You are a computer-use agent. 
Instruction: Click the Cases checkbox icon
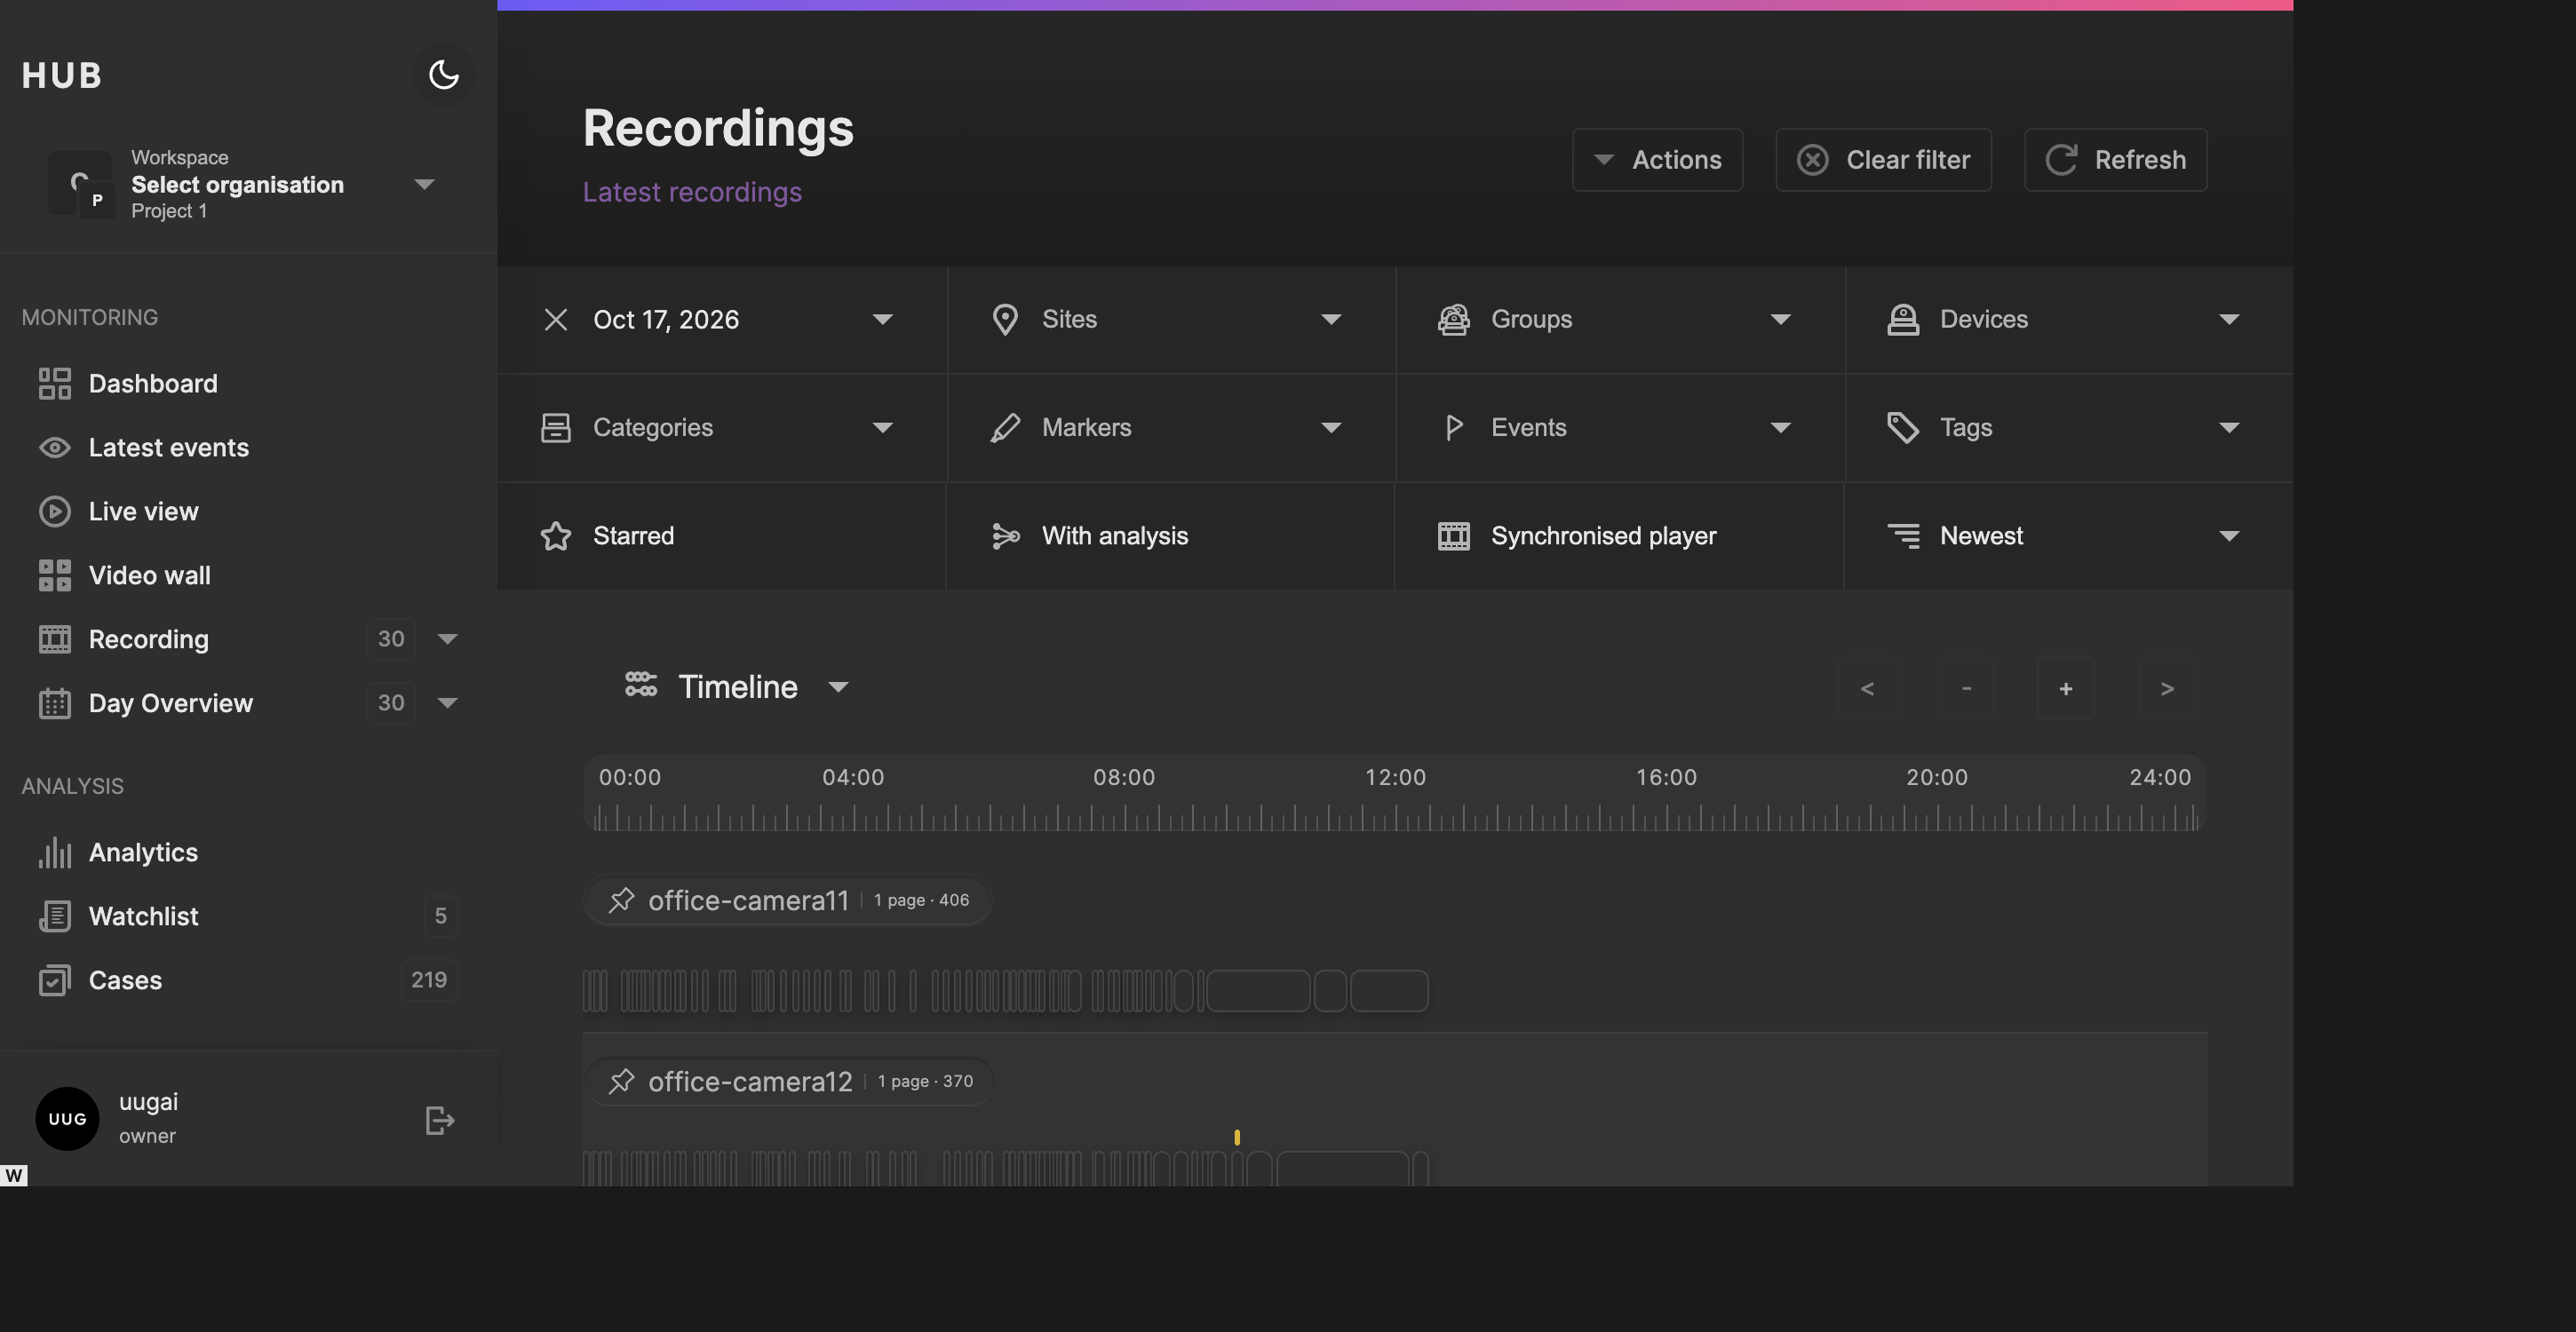(55, 980)
